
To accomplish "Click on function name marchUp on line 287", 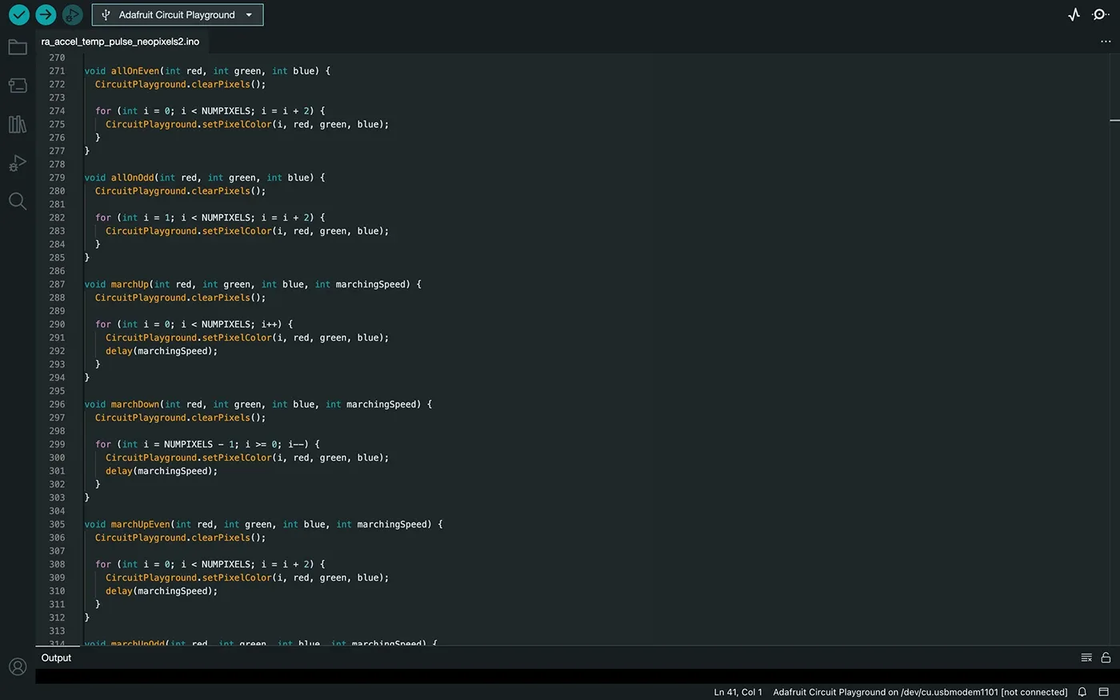I will click(x=130, y=284).
